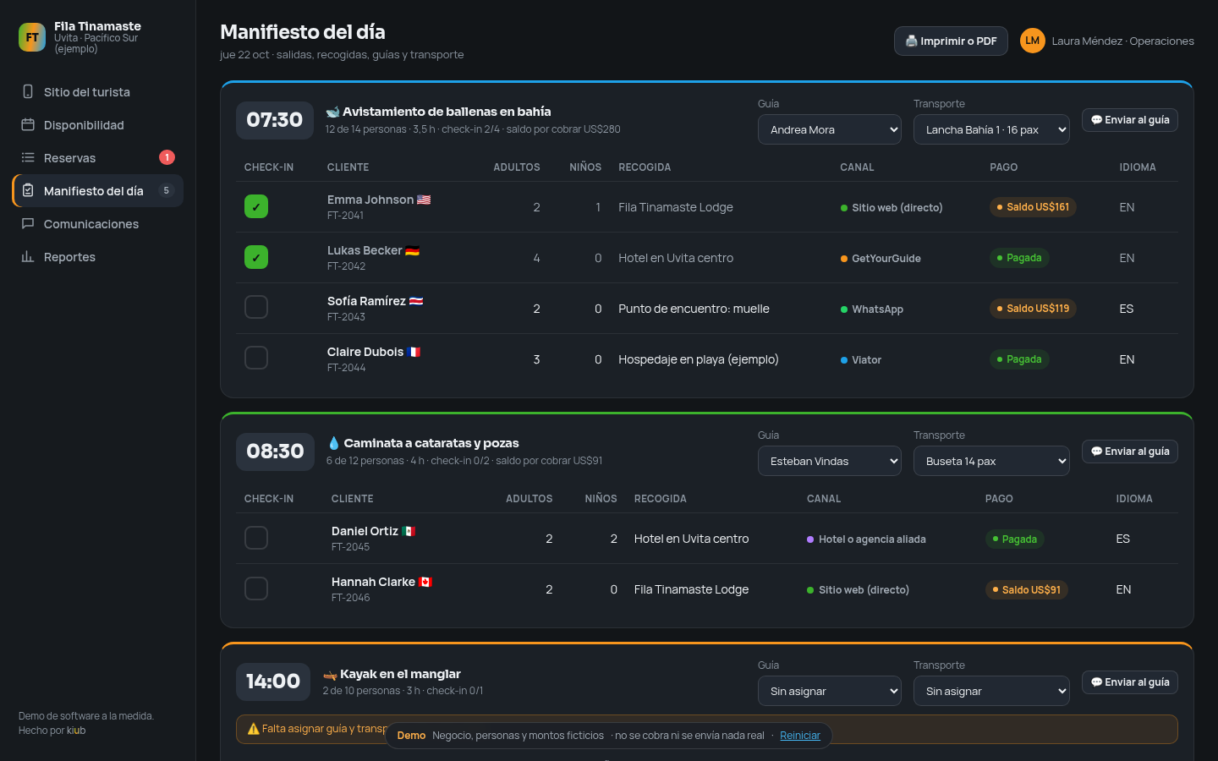Click Hotel o agencia aliada channel
This screenshot has height=761, width=1218.
866,539
